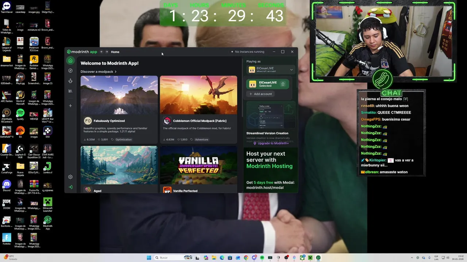This screenshot has height=262, width=467.
Task: Open Counter-Strike 2 desktop shortcut
Action: [x=7, y=151]
